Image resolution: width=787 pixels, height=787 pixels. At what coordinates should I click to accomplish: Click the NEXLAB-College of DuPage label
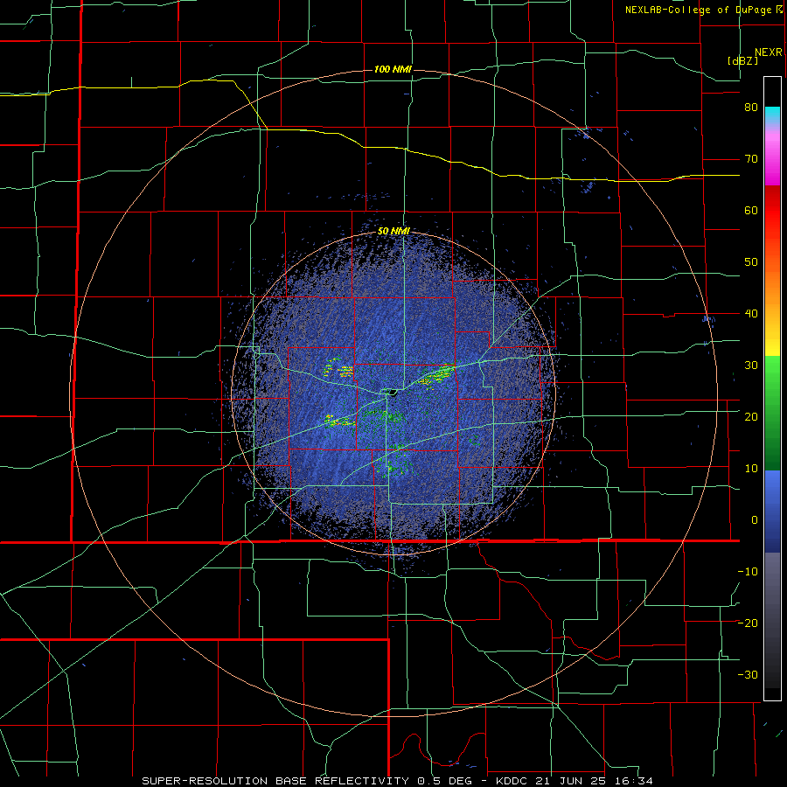[700, 10]
